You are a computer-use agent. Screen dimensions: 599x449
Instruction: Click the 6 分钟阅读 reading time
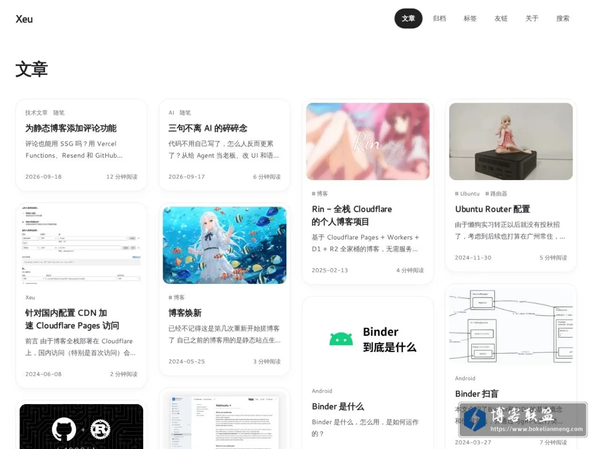[267, 177]
